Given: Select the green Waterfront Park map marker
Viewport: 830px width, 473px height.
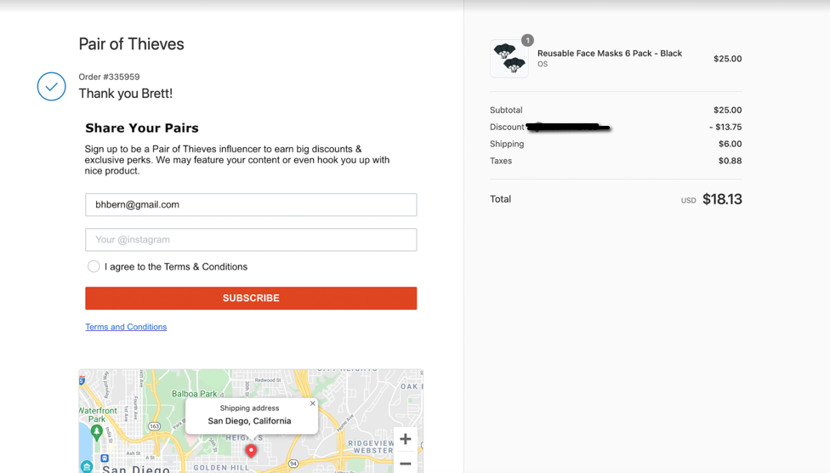Looking at the screenshot, I should 96,432.
